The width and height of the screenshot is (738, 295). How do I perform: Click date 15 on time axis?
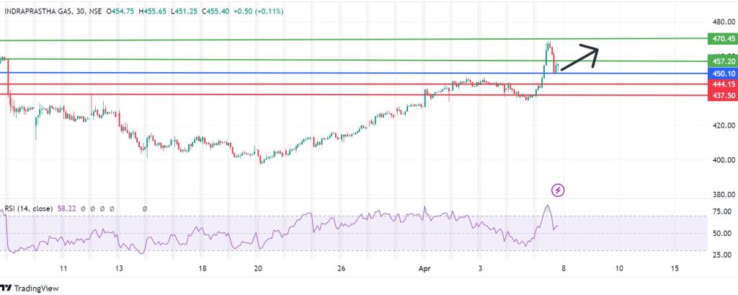675,268
